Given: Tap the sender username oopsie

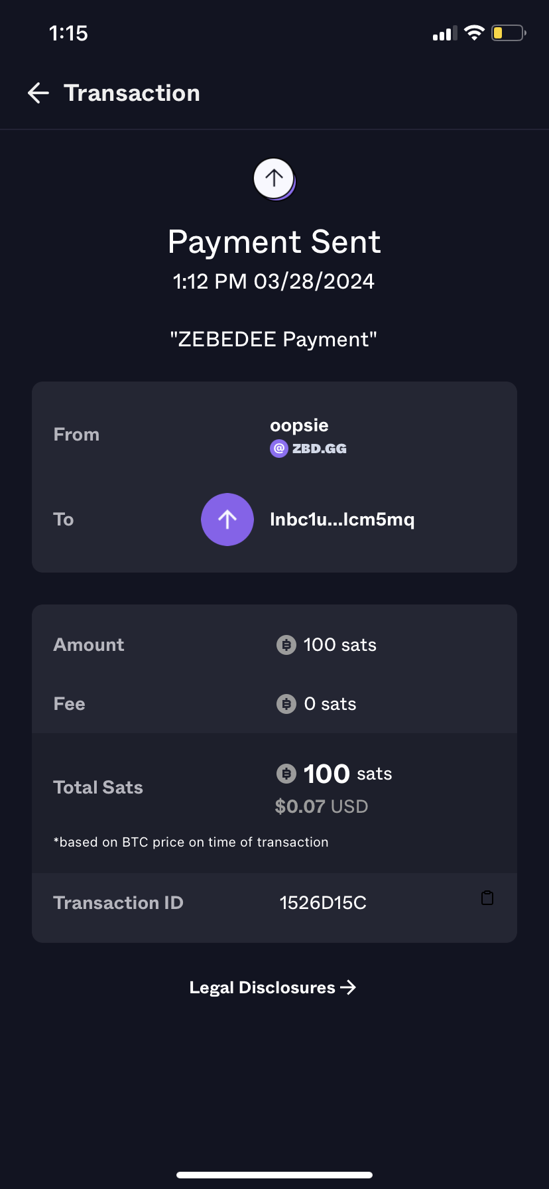Looking at the screenshot, I should pos(299,425).
